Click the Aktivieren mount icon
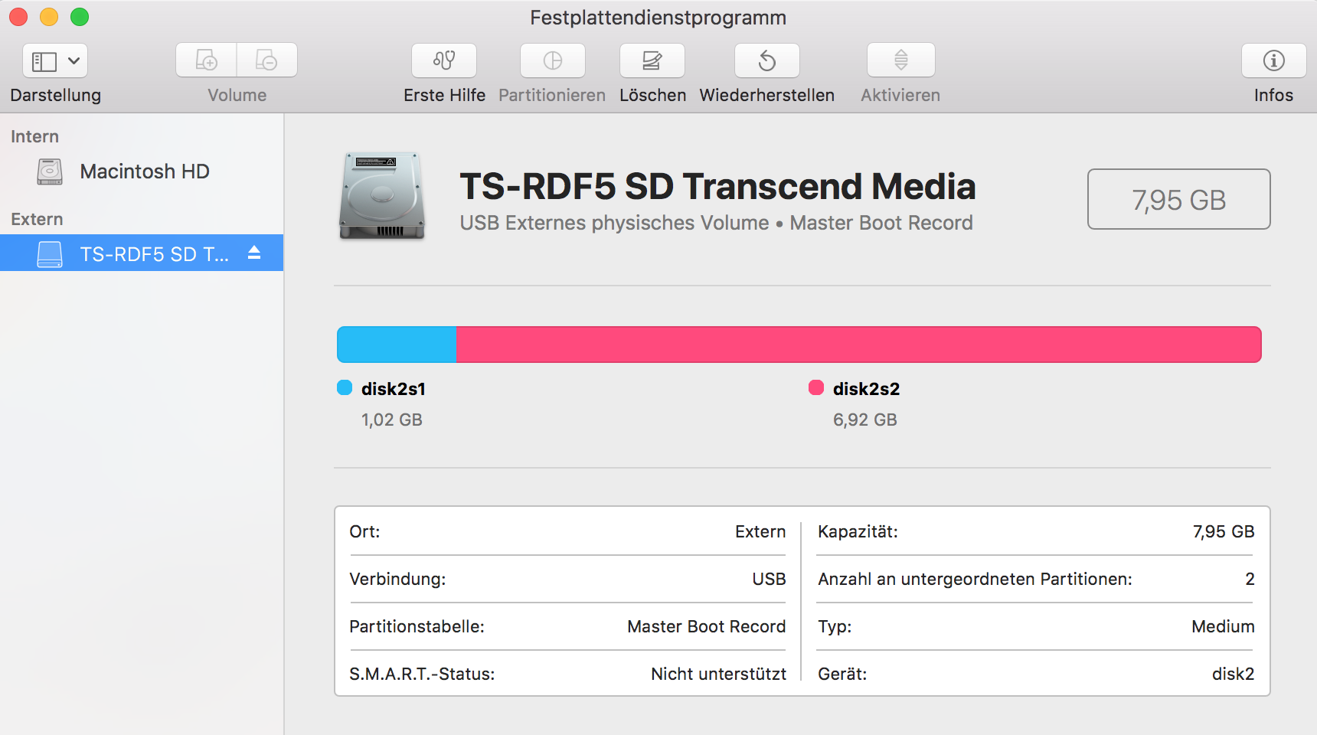This screenshot has height=735, width=1317. point(901,60)
